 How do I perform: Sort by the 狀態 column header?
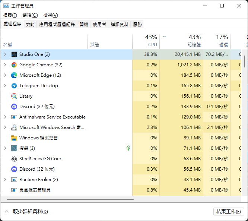coord(110,41)
